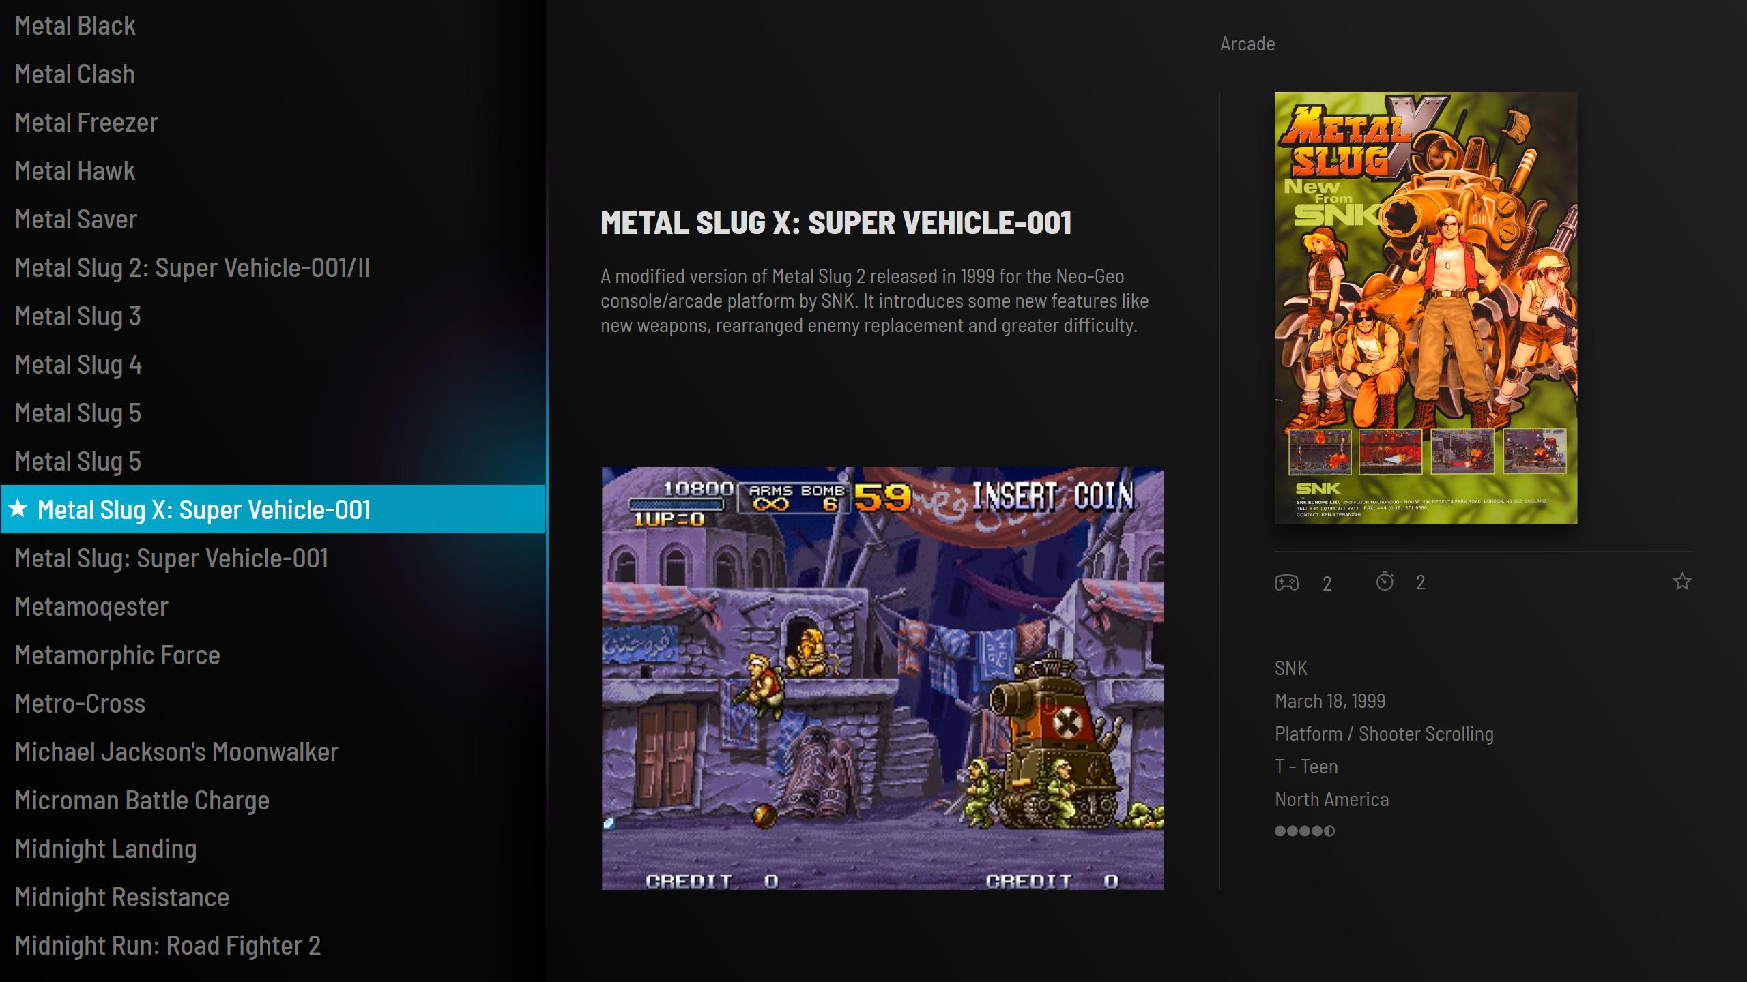The width and height of the screenshot is (1747, 982).
Task: Select Metamorphic Force game
Action: coord(273,655)
